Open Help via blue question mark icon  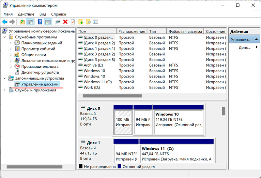coord(40,22)
